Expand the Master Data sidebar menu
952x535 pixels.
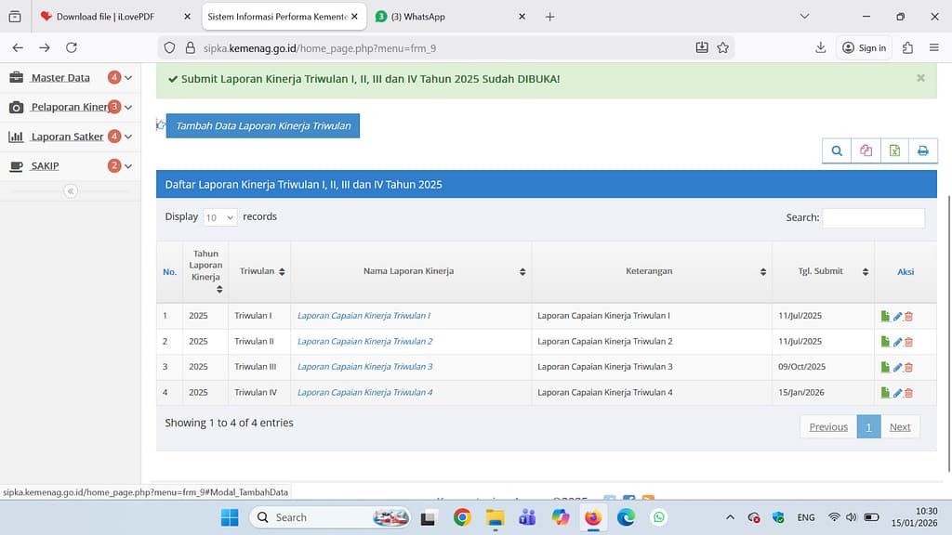60,78
